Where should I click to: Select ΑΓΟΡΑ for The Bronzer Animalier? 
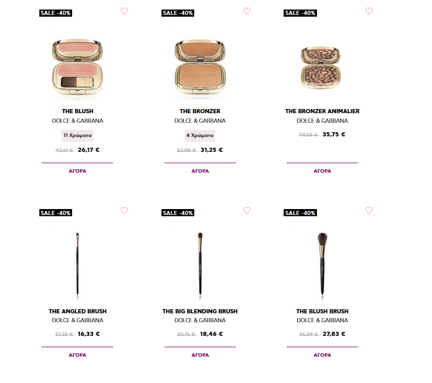click(x=322, y=171)
